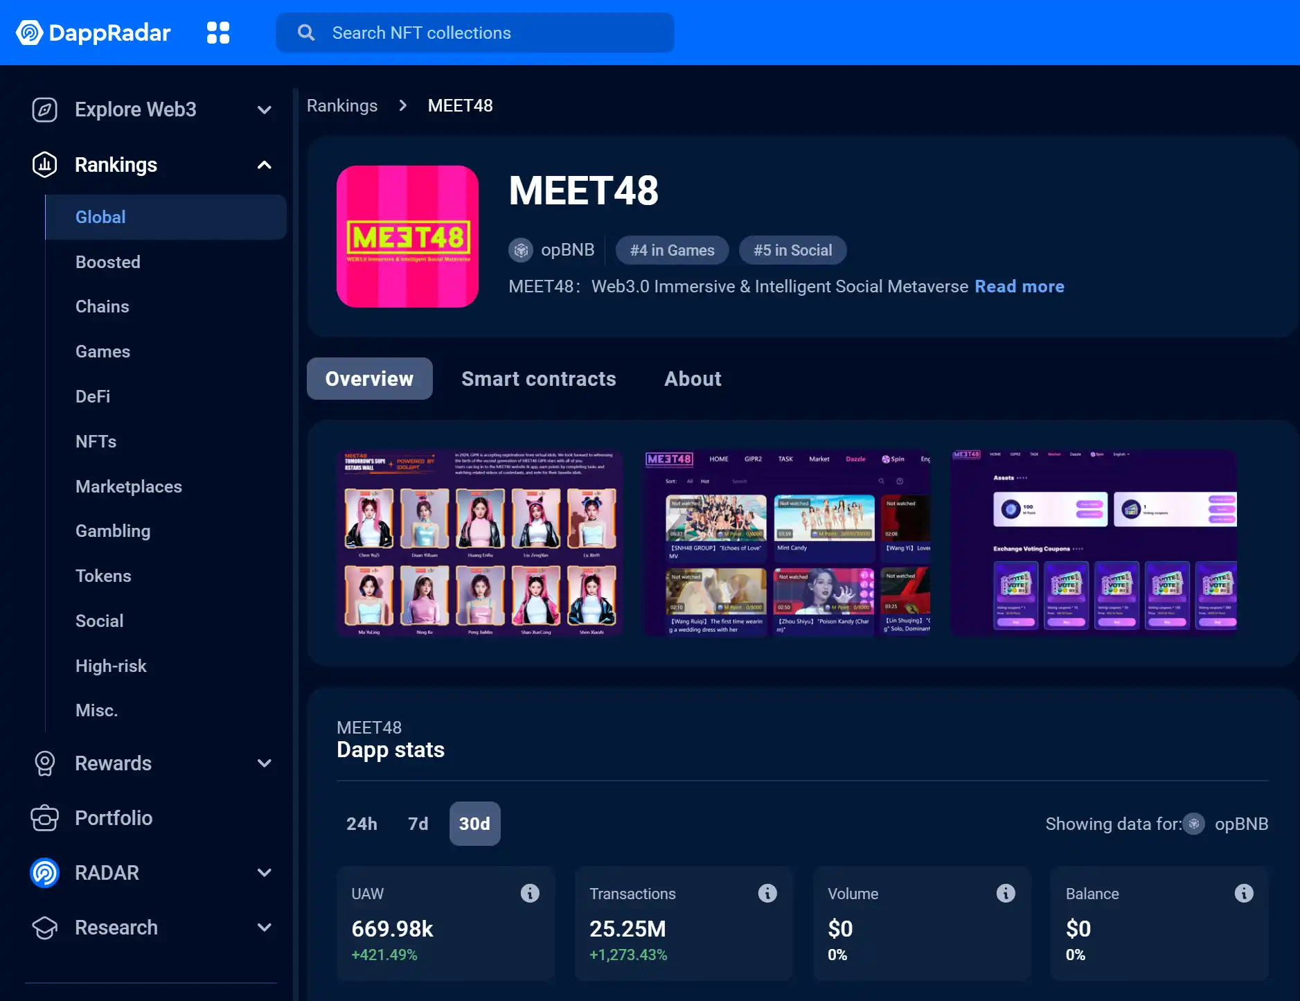Click the UAW info icon
The width and height of the screenshot is (1300, 1001).
530,894
